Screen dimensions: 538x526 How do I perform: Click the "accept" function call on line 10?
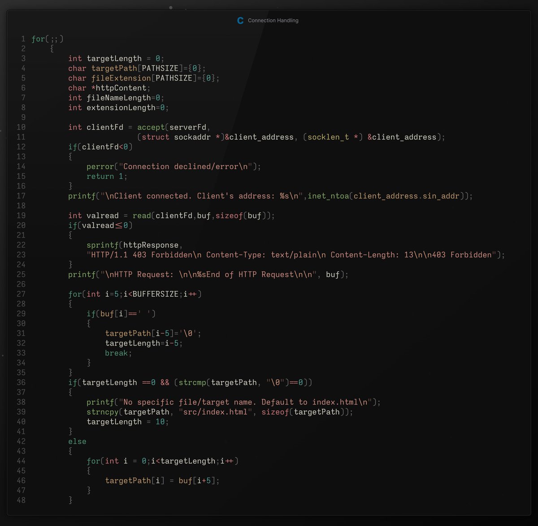tap(151, 127)
